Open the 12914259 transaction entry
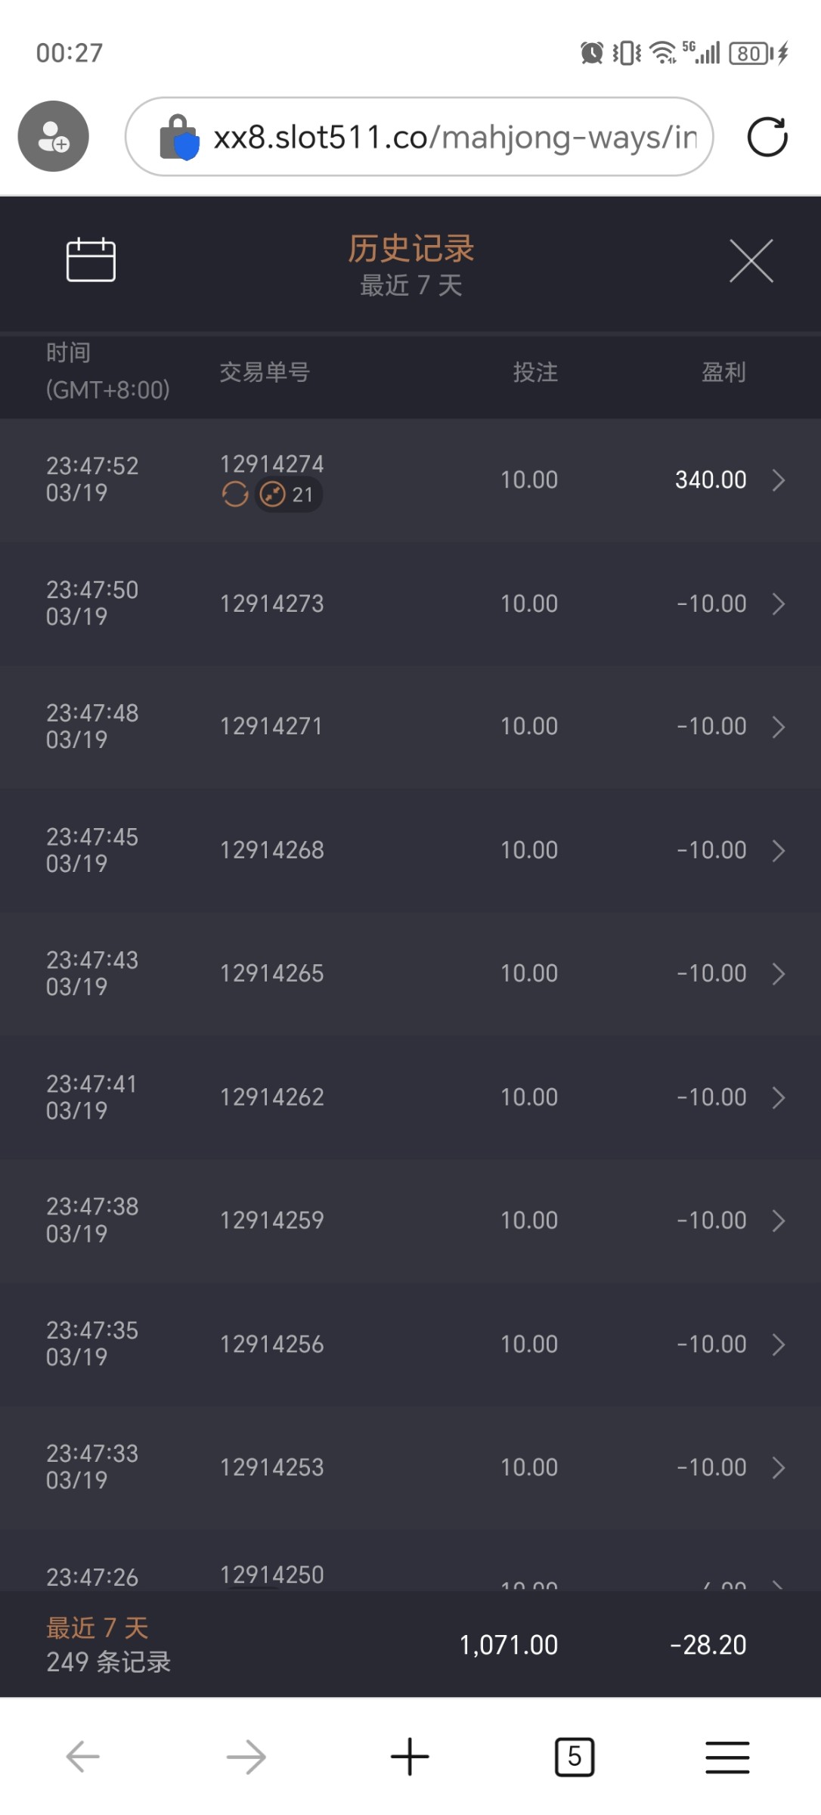The height and width of the screenshot is (1815, 821). [410, 1221]
